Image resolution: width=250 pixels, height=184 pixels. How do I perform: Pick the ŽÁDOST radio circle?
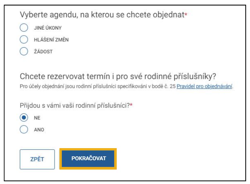click(x=24, y=51)
